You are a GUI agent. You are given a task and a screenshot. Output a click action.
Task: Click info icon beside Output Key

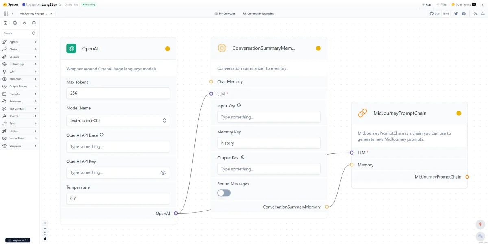click(x=243, y=157)
